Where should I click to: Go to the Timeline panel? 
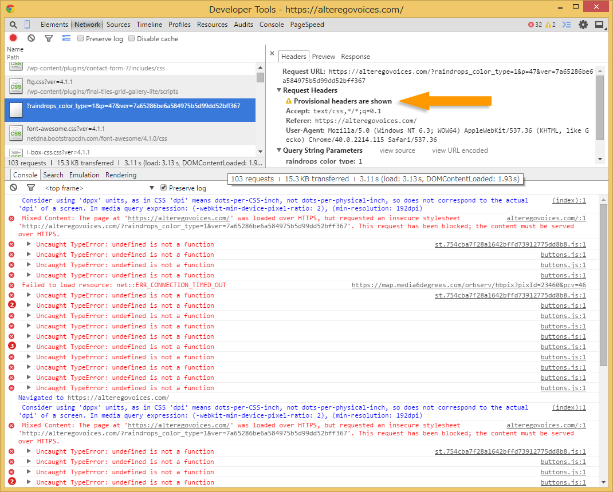pos(150,25)
